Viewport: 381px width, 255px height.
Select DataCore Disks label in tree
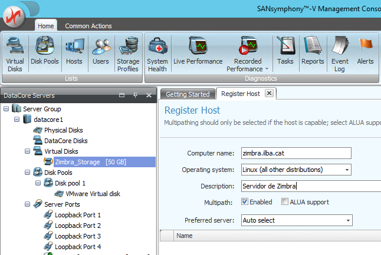tap(66, 141)
